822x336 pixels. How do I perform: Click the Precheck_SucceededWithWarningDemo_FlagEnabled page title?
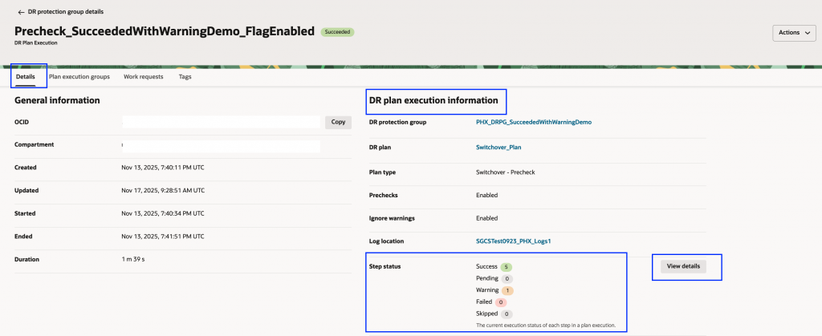[x=165, y=31]
